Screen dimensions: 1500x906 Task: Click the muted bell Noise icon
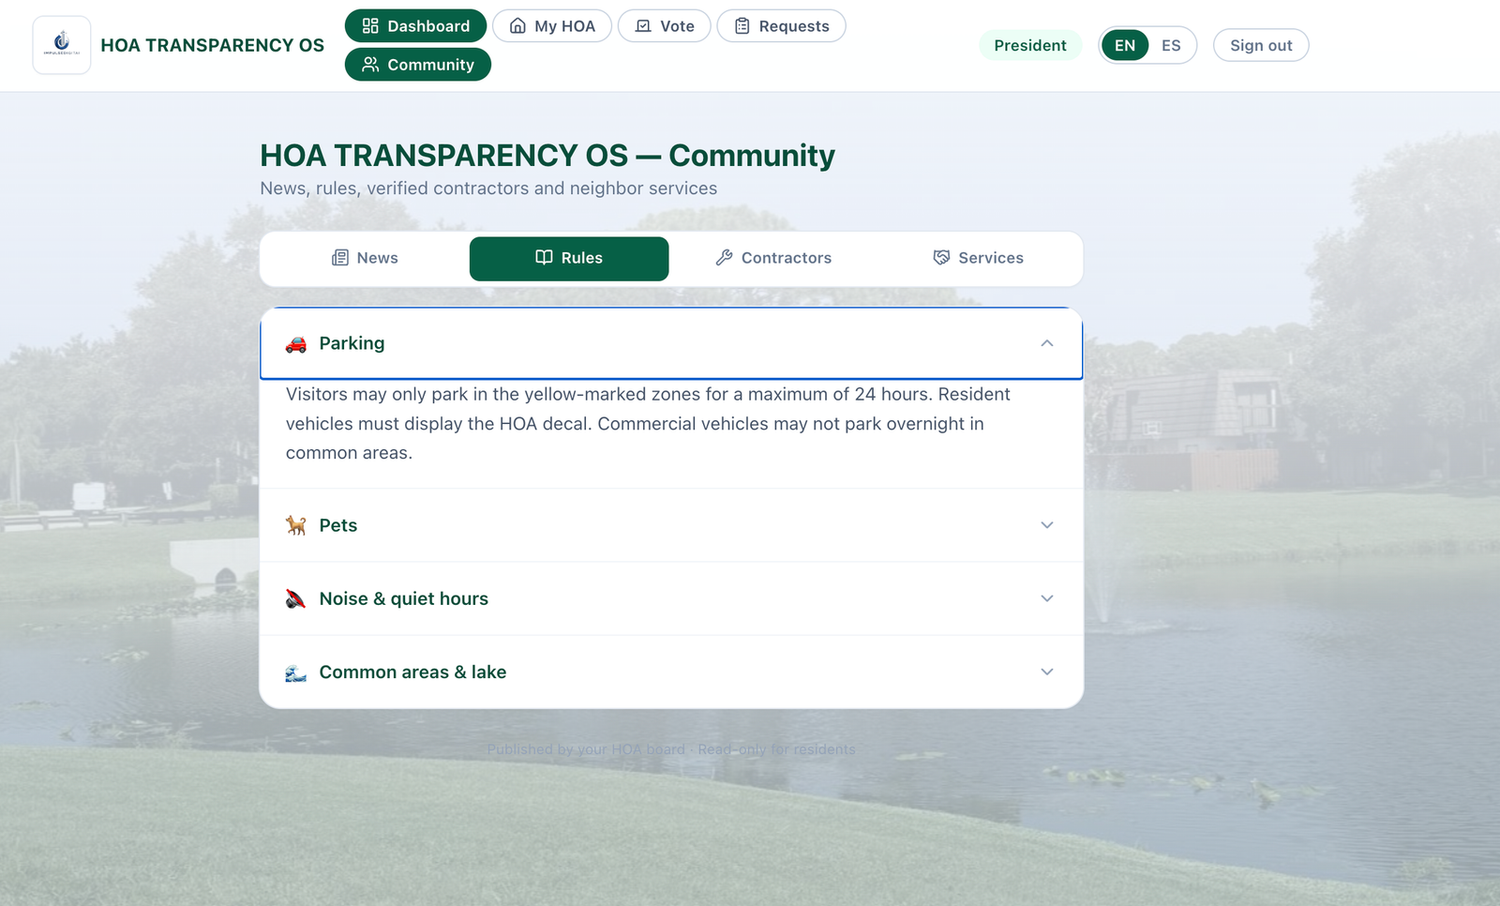click(x=296, y=598)
